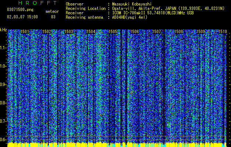Click the 1501 time marker
Viewport: 231px width, 147px height.
(25, 32)
